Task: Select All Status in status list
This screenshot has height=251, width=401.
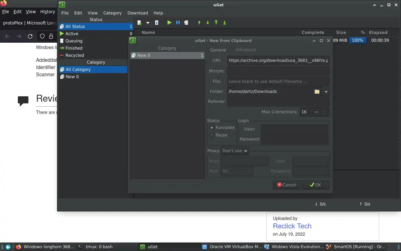Action: (x=96, y=26)
